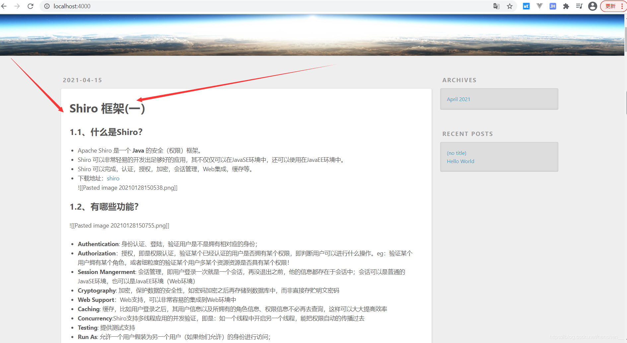
Task: Open the JH extension icon
Action: [553, 6]
